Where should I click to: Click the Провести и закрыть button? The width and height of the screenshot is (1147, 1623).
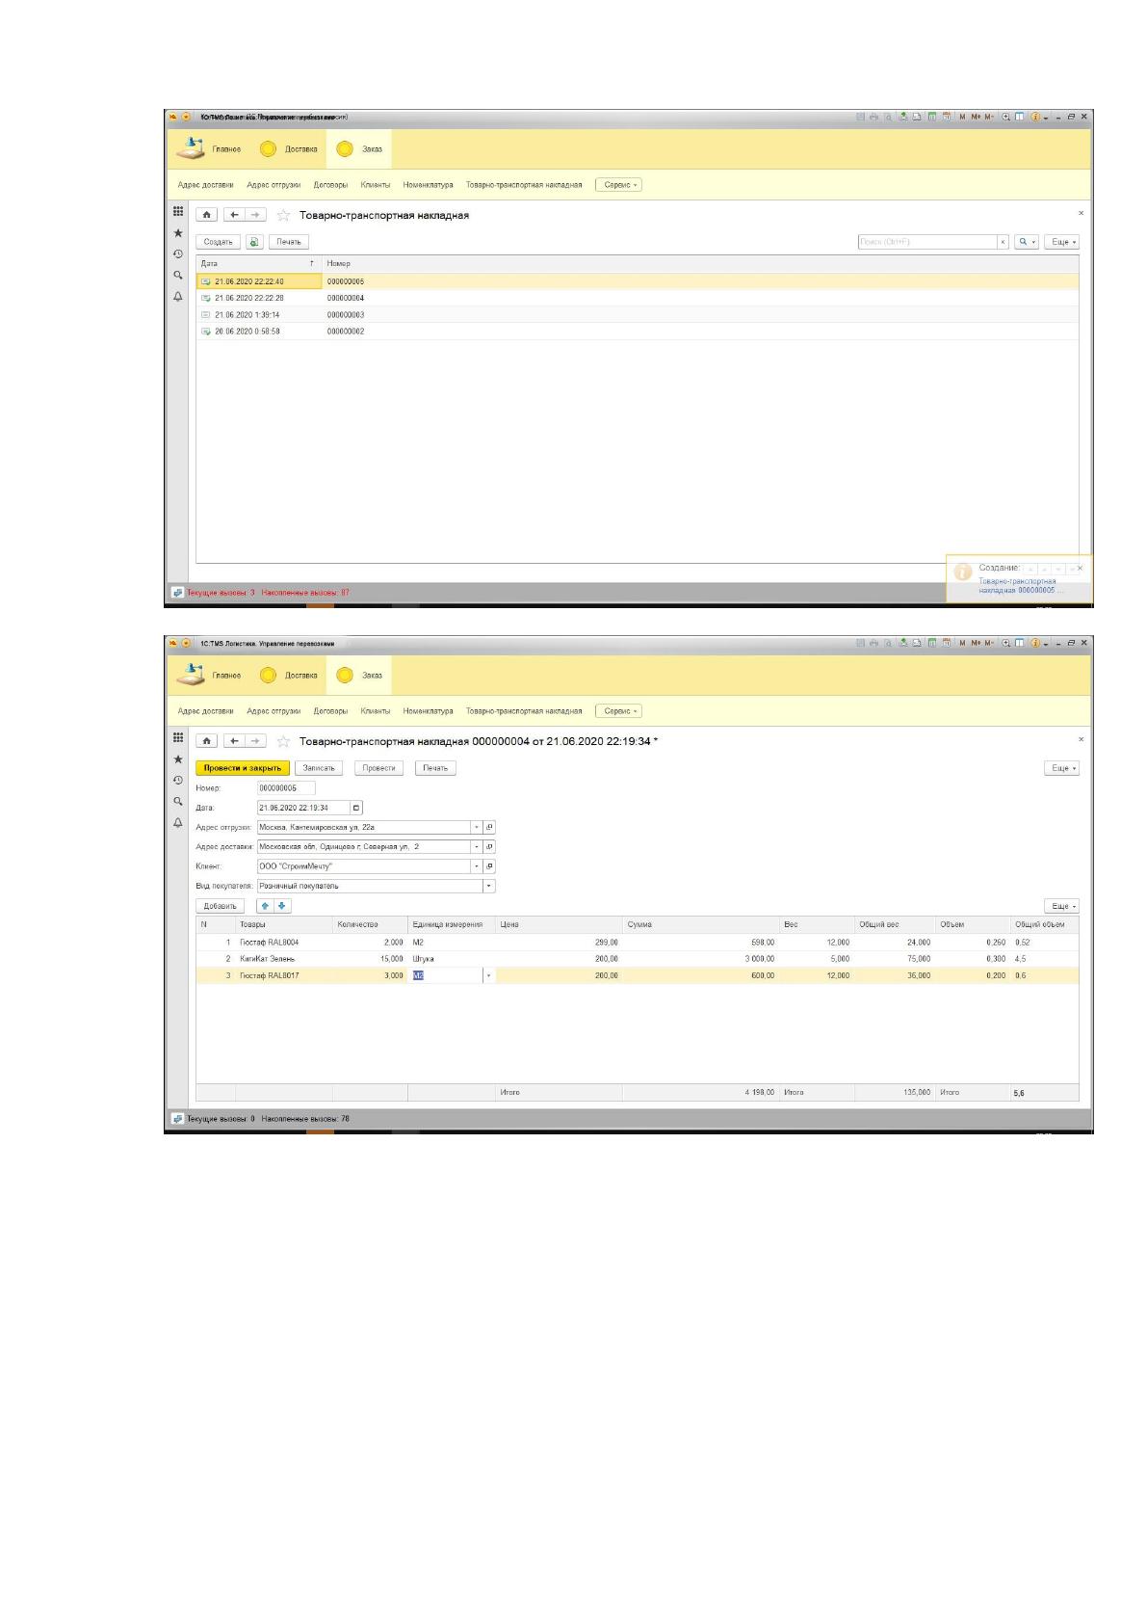tap(242, 768)
